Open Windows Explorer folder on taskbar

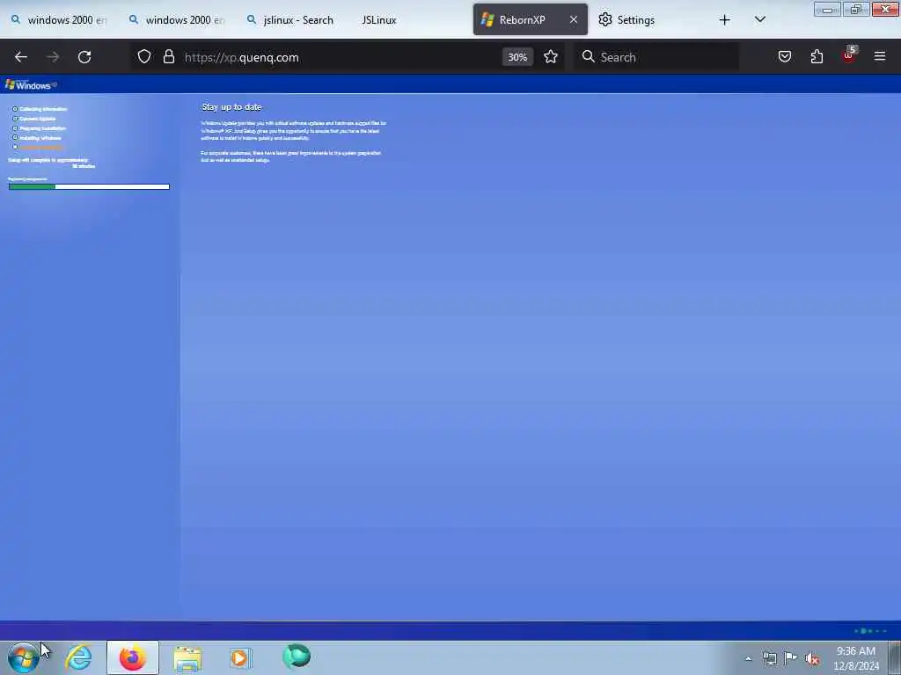187,657
